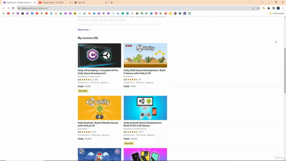
Task: Select the Raja Biswas Udemy tab
Action: tap(19, 3)
